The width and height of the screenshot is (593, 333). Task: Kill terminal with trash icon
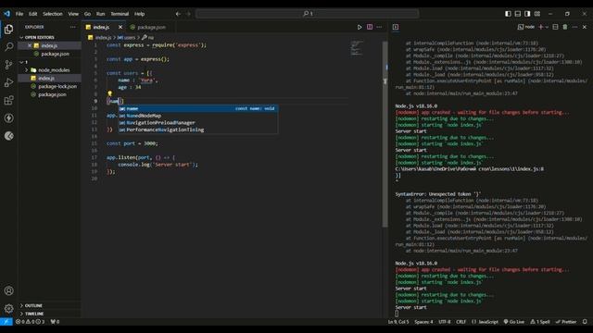click(565, 27)
